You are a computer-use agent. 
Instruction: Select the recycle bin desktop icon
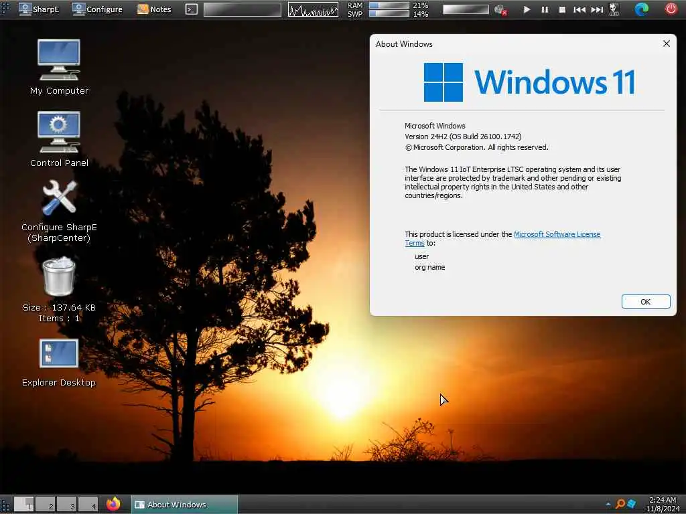(x=59, y=289)
